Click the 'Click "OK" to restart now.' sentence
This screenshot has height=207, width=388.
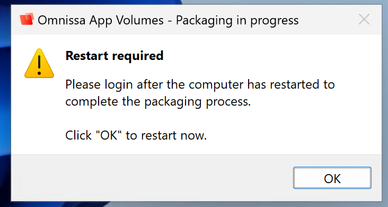(x=136, y=135)
